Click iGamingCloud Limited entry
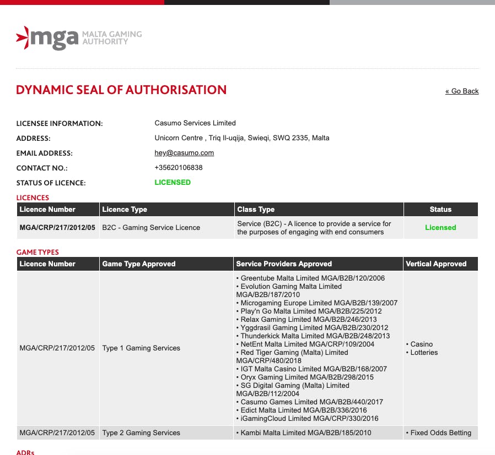 (307, 419)
